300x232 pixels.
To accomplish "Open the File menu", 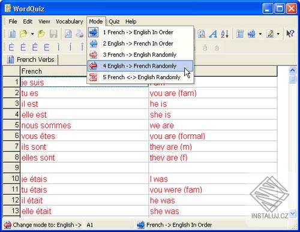I will point(13,22).
